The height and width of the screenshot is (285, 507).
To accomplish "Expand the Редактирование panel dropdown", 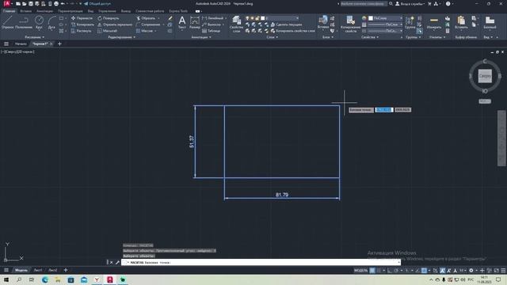I will (x=121, y=37).
